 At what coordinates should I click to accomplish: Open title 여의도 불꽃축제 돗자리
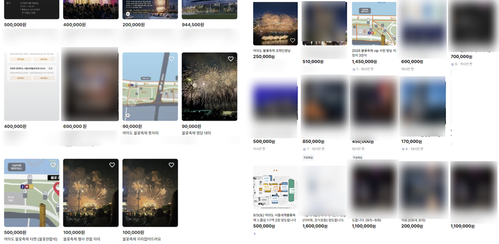click(x=140, y=133)
